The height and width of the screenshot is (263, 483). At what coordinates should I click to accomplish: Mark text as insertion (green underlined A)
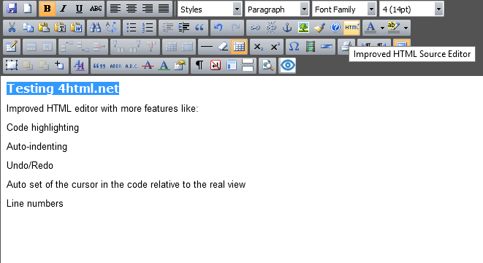(x=164, y=66)
